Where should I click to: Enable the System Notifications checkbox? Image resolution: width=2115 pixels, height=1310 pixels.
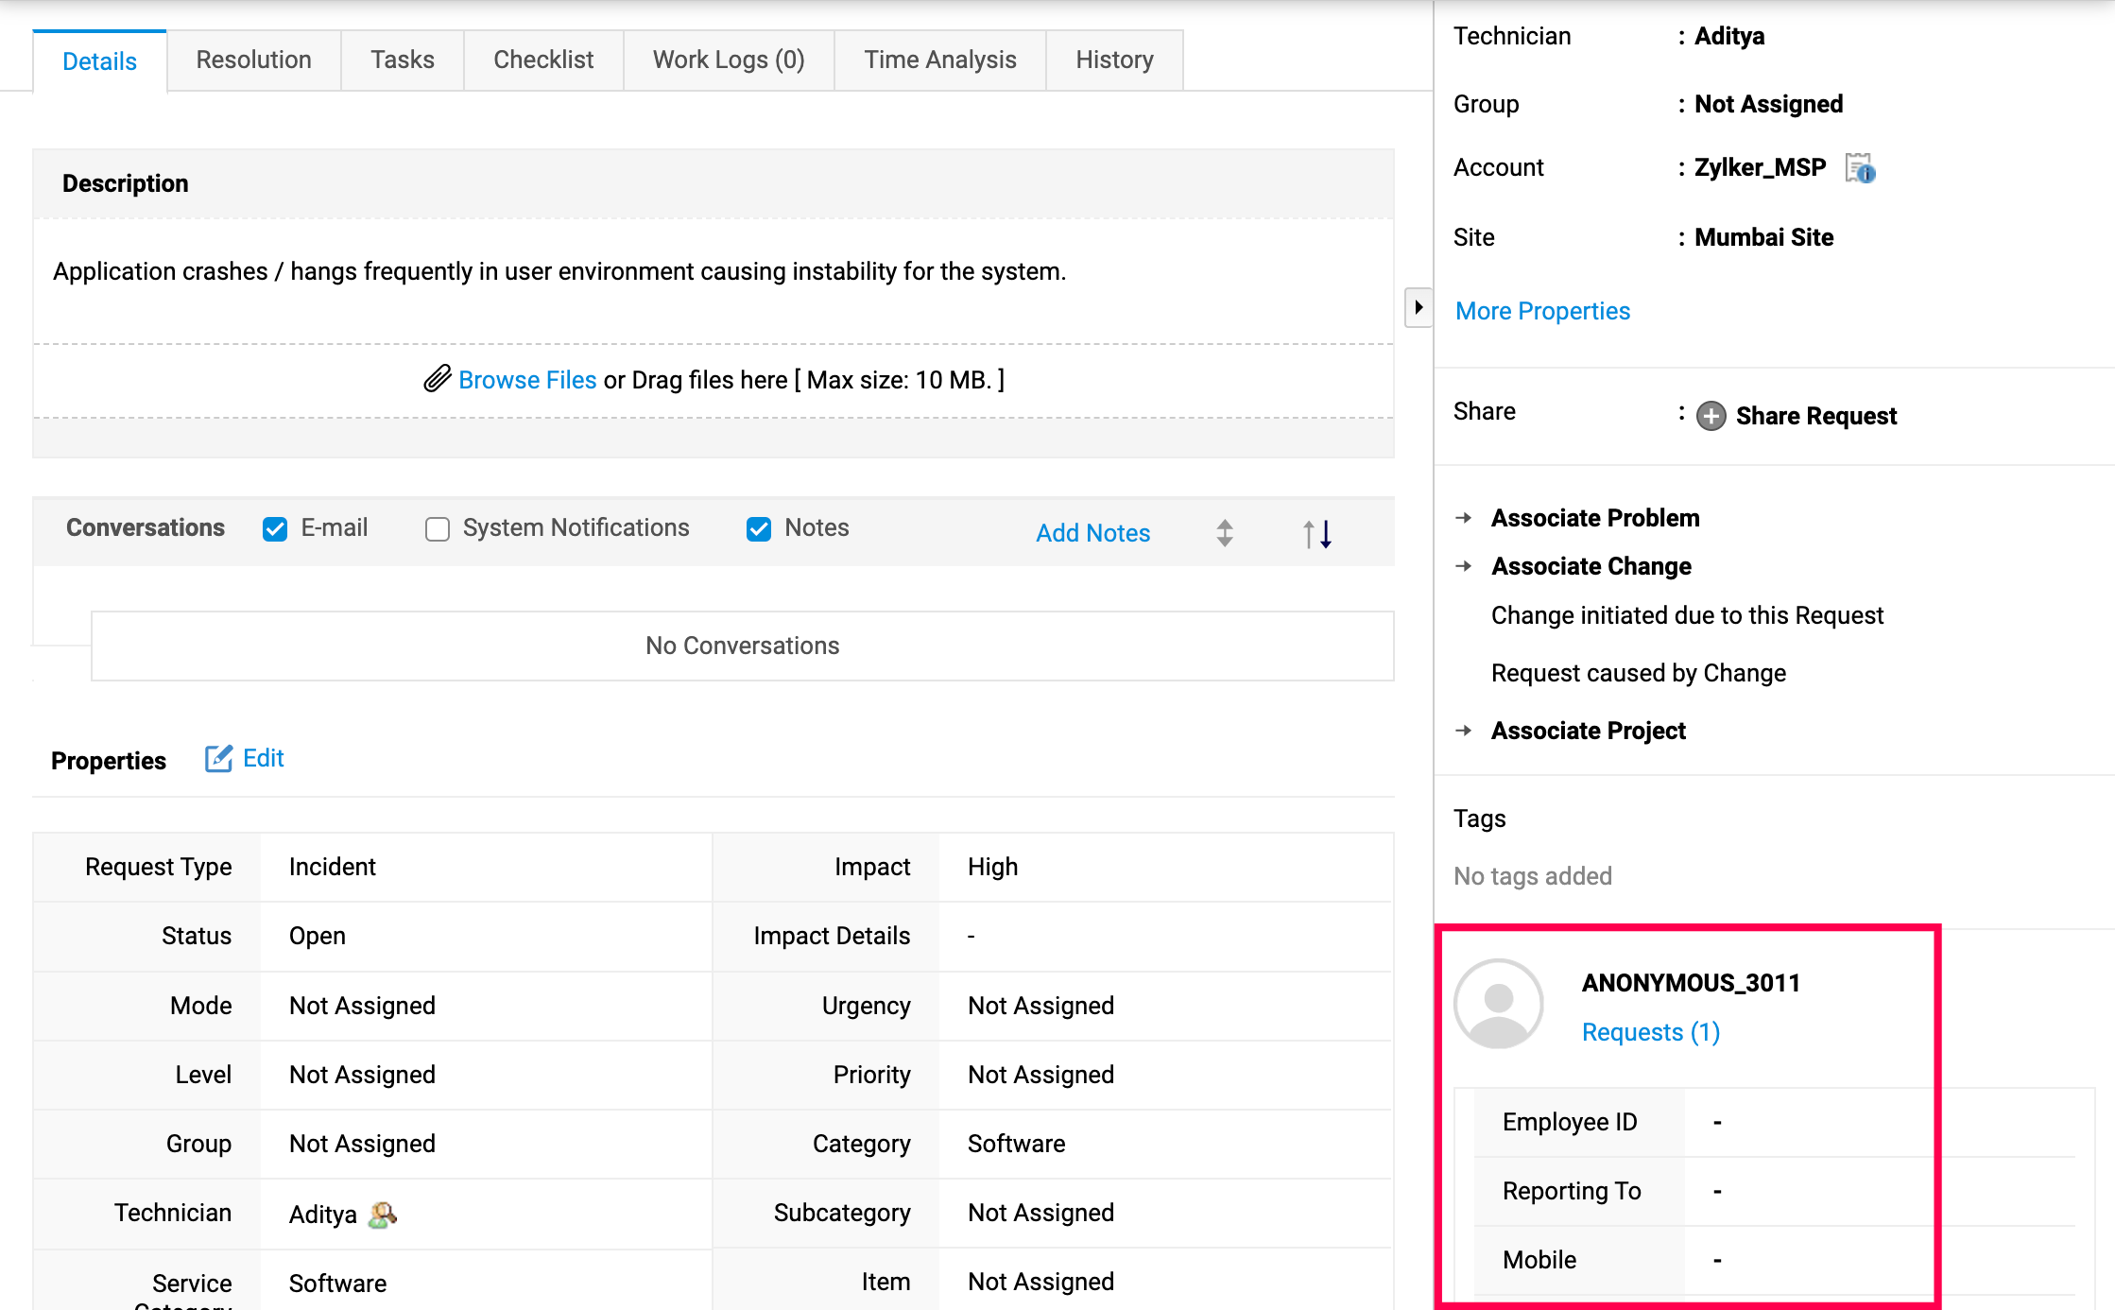coord(438,529)
